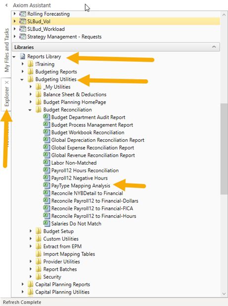
Task: Click the Excel icon beside Salaries Do Not Match
Action: coord(46,223)
